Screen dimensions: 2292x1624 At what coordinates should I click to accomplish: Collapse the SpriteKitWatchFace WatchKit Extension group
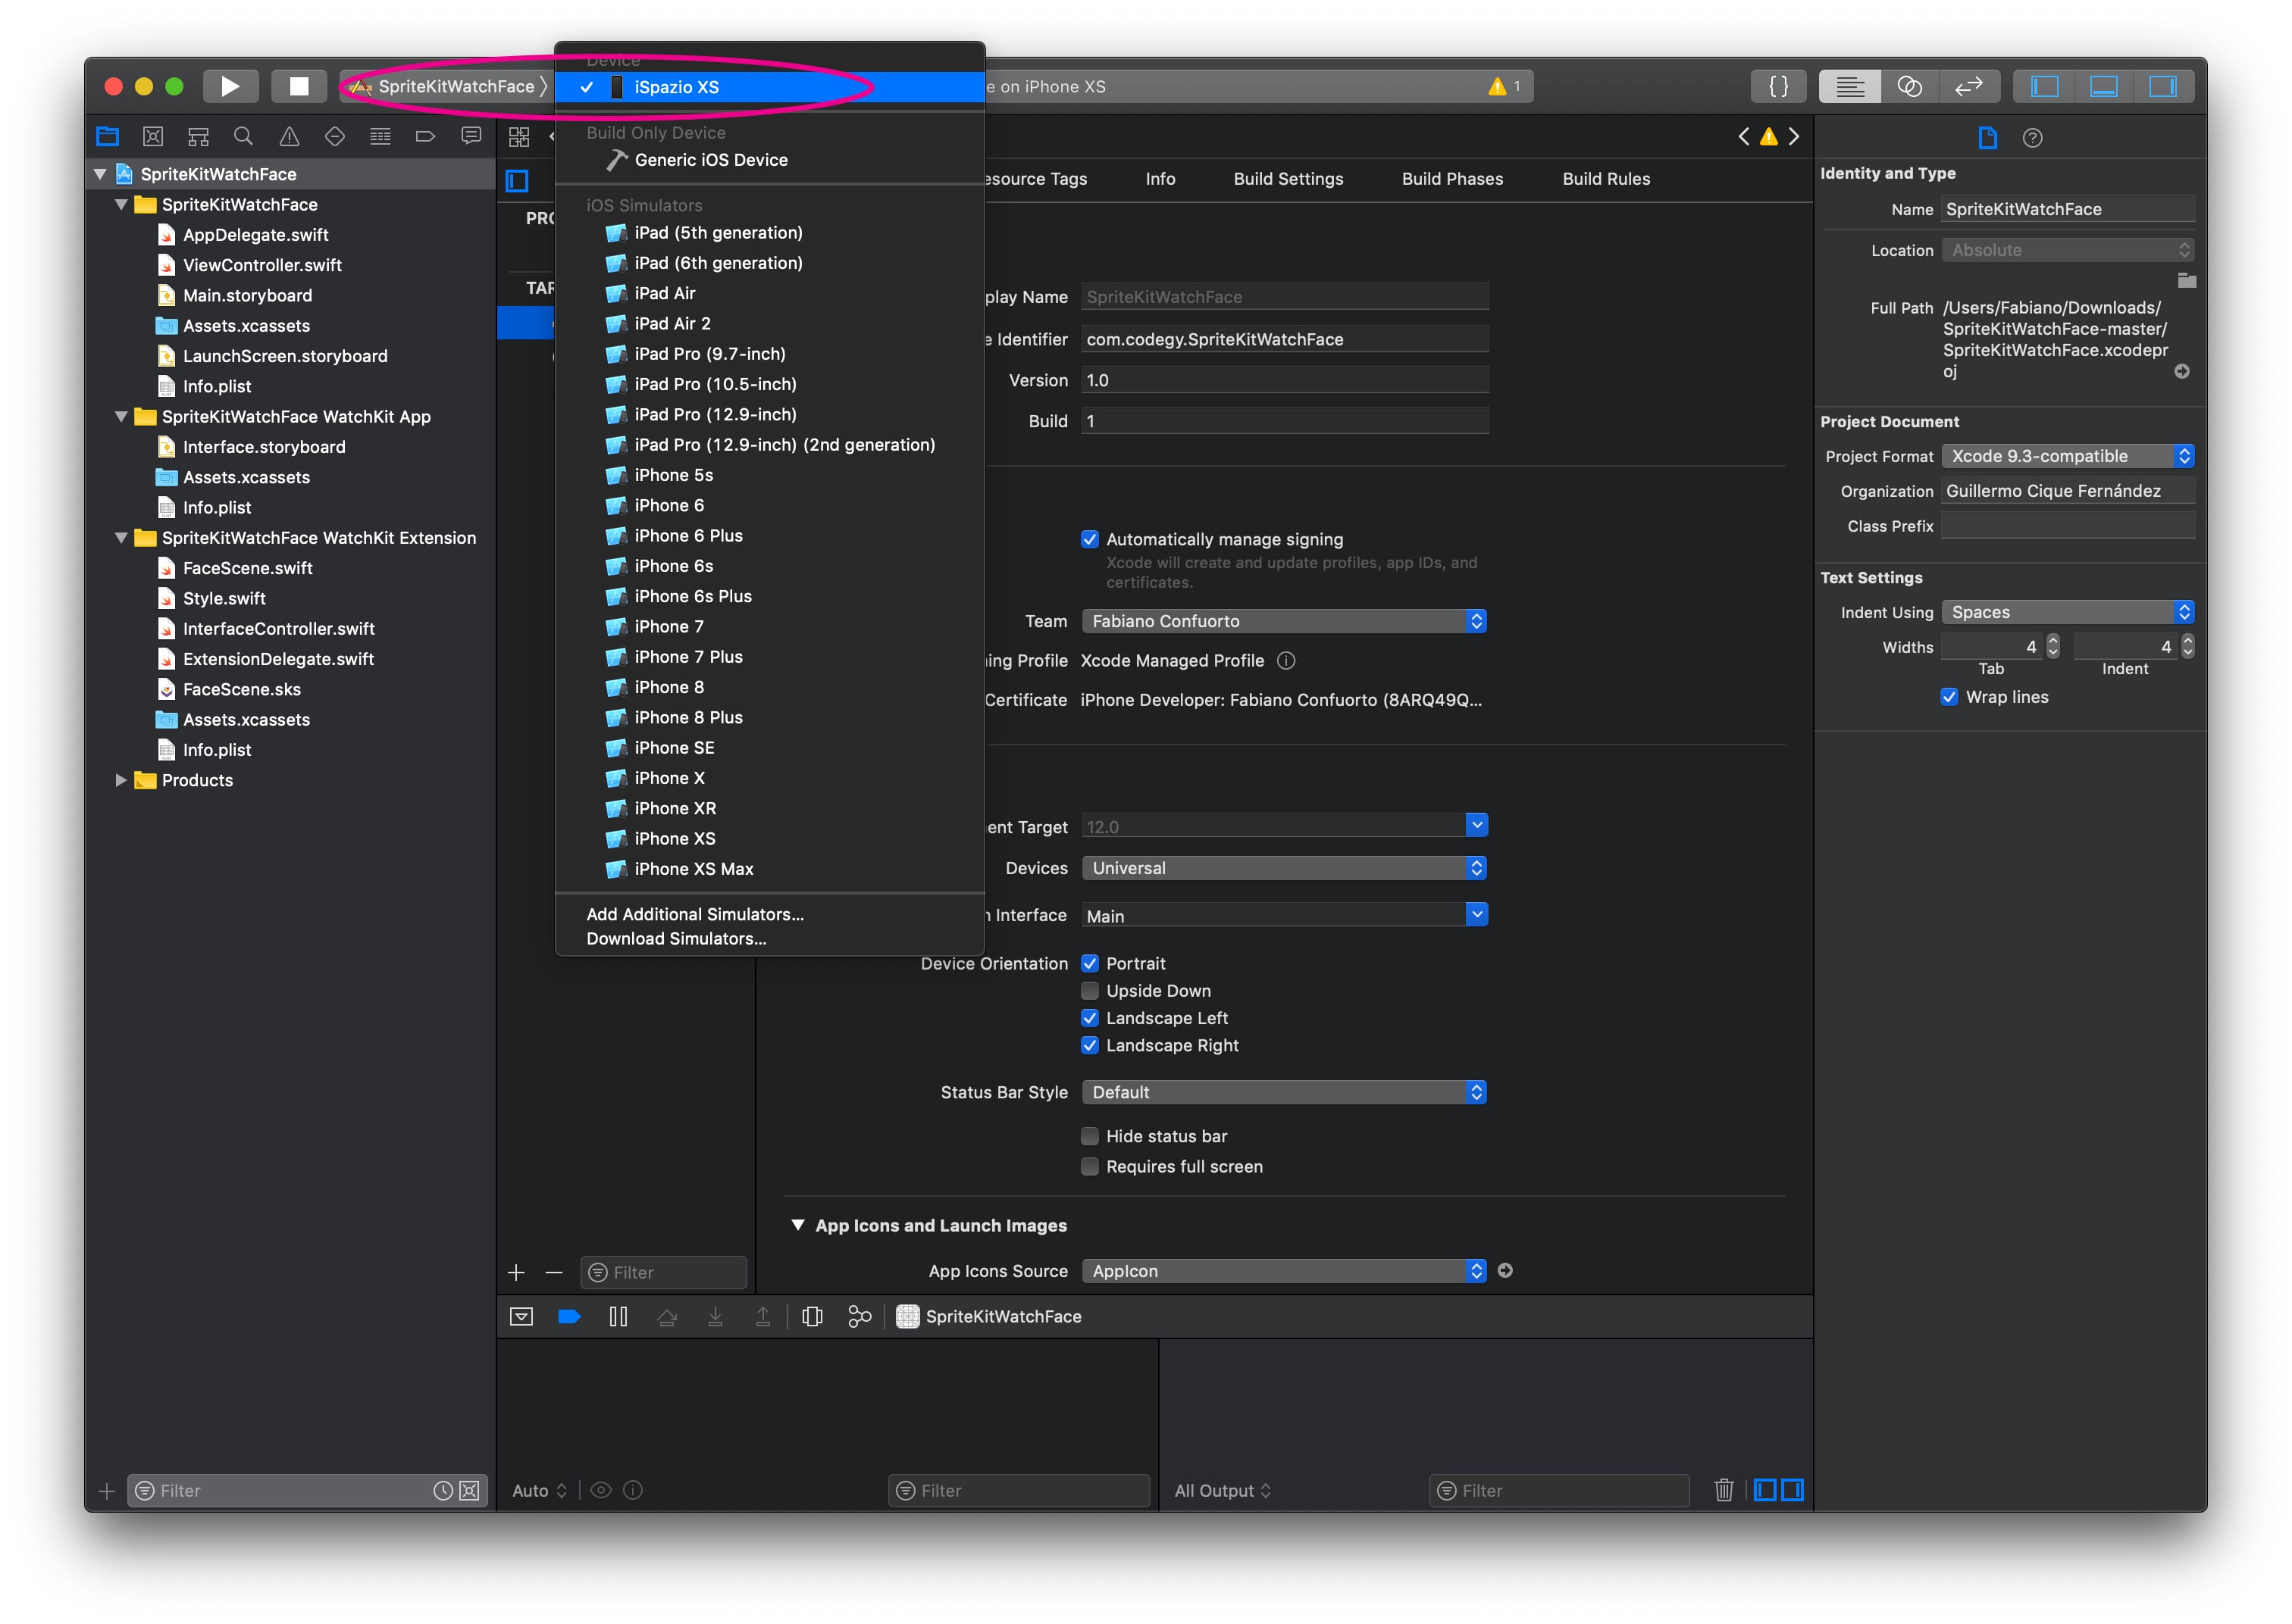point(120,538)
